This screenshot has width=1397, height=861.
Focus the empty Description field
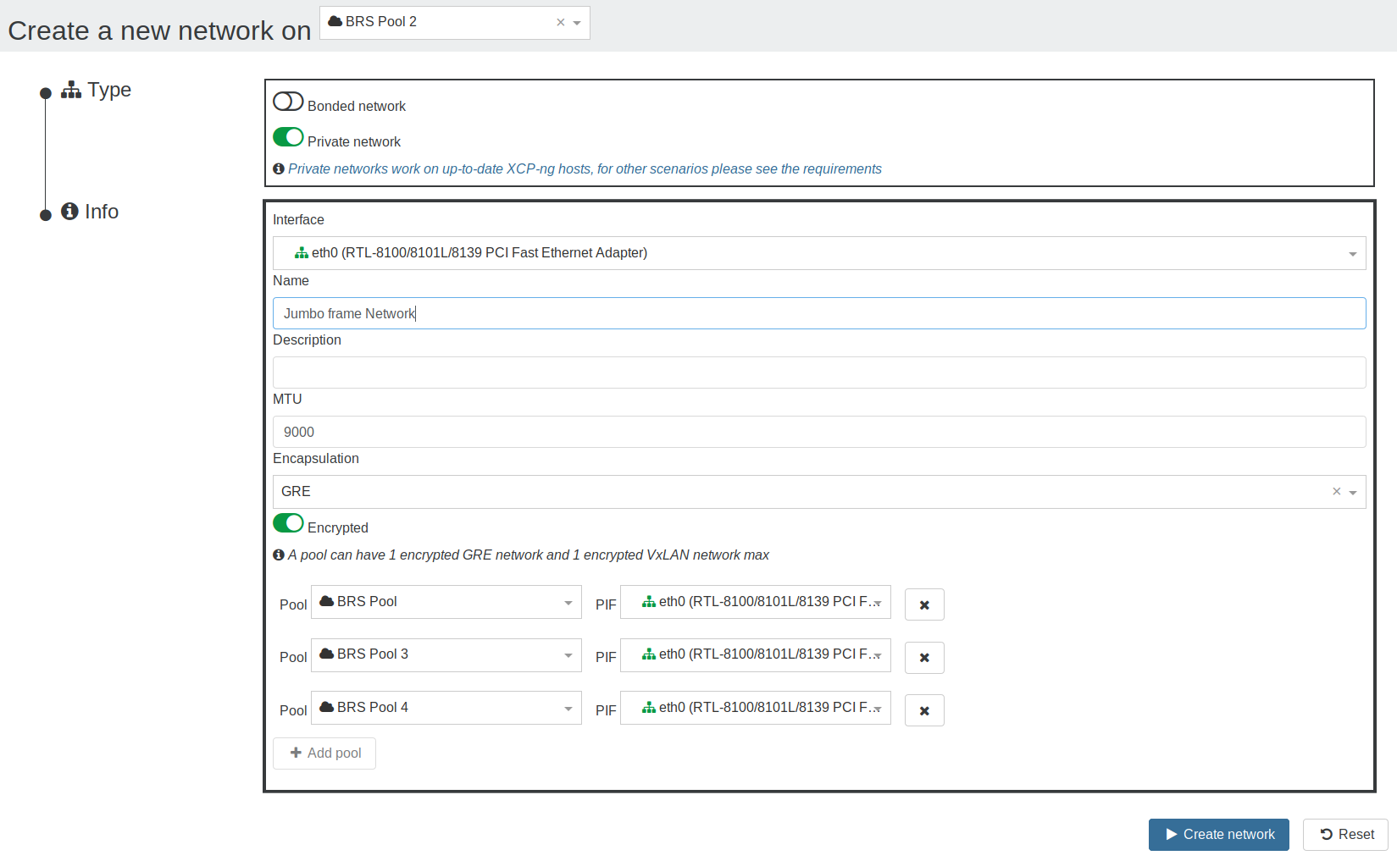[x=819, y=373]
